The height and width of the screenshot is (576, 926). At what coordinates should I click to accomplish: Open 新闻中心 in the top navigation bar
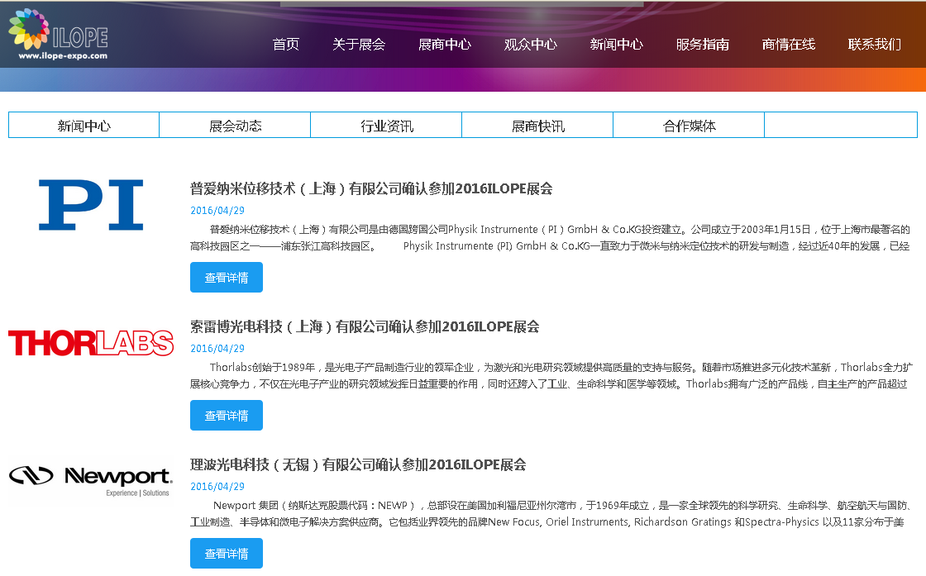pos(617,45)
